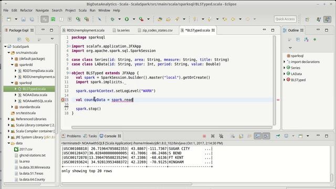The height and width of the screenshot is (189, 336).
Task: Open the File menu
Action: pyautogui.click(x=6, y=10)
